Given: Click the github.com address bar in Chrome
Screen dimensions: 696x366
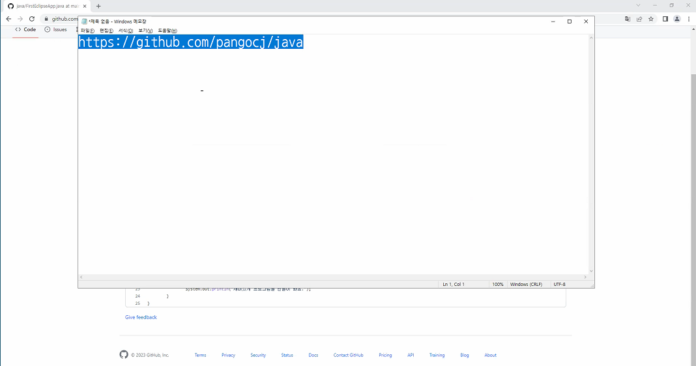Looking at the screenshot, I should pyautogui.click(x=65, y=19).
